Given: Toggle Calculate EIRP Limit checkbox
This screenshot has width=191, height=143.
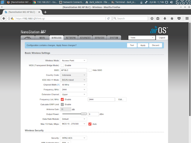Looking at the screenshot, I should (62, 105).
